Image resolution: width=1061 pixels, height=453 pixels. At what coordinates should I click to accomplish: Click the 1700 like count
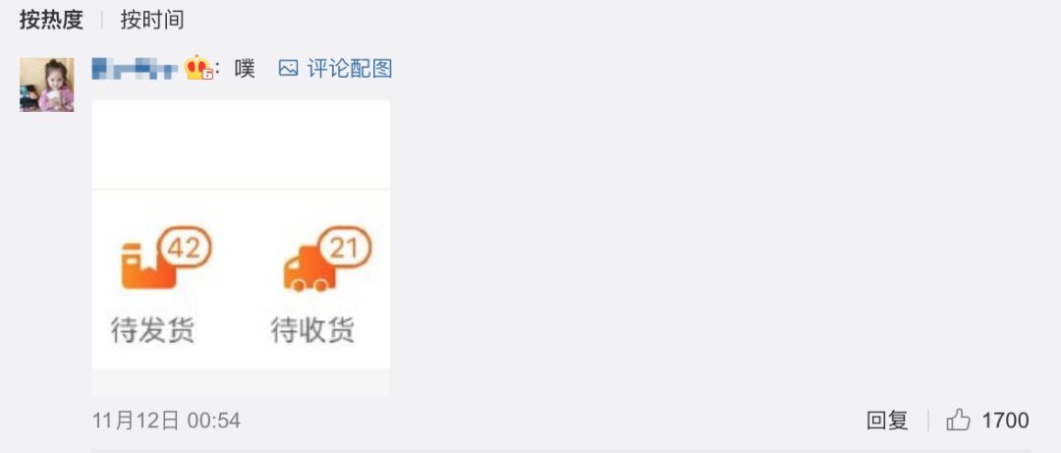tap(1006, 421)
